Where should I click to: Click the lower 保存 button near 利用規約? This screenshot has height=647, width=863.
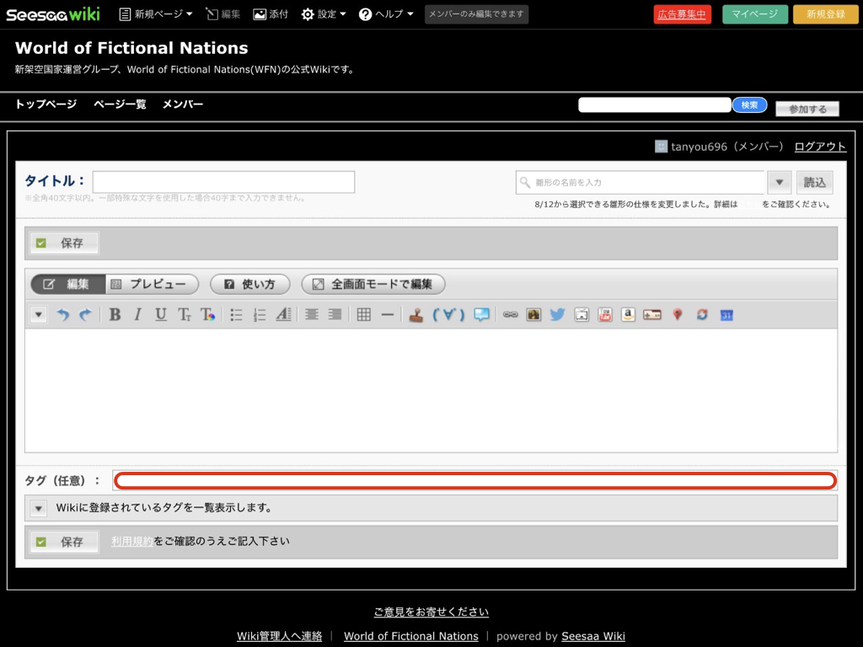pyautogui.click(x=64, y=542)
